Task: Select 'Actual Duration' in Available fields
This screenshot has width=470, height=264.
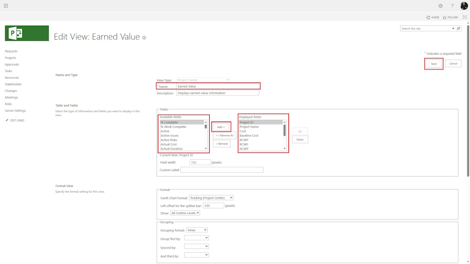Action: (x=182, y=149)
